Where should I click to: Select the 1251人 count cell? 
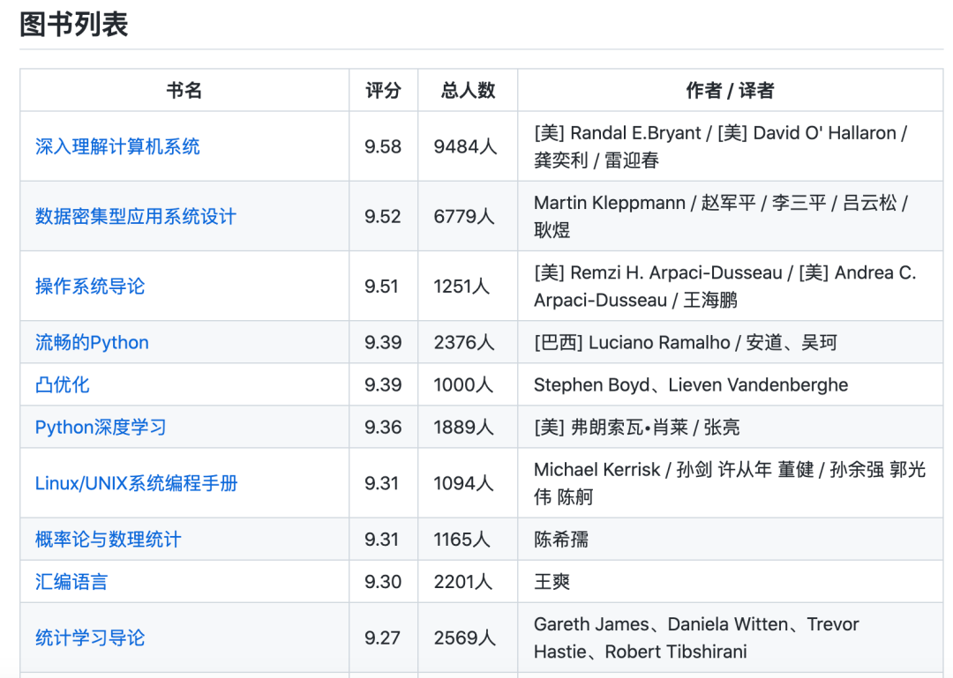(468, 287)
